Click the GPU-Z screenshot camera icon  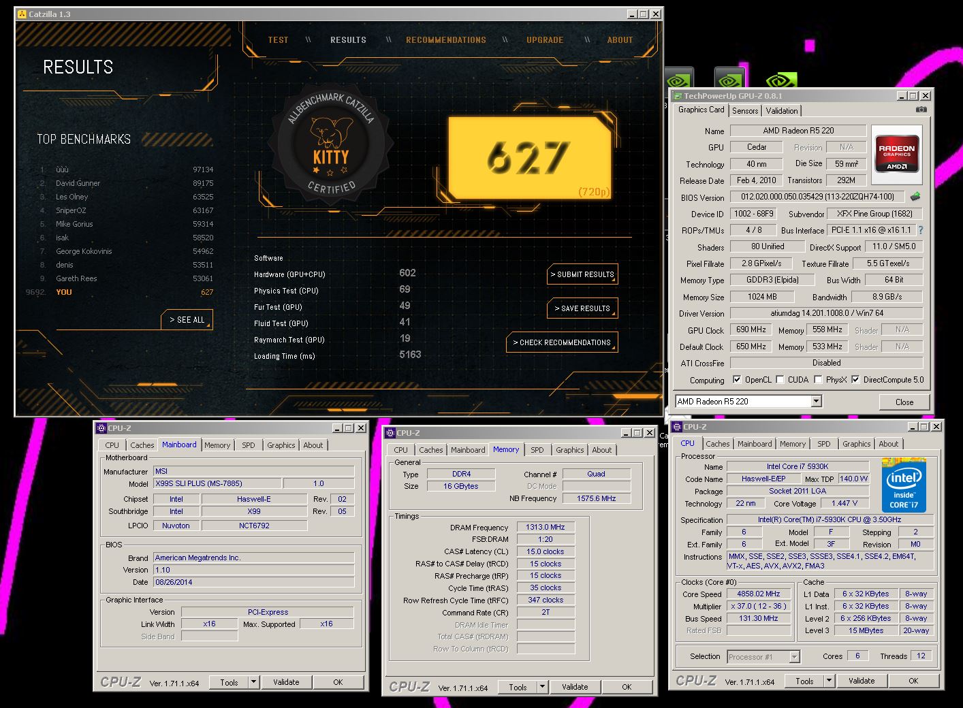tap(921, 109)
